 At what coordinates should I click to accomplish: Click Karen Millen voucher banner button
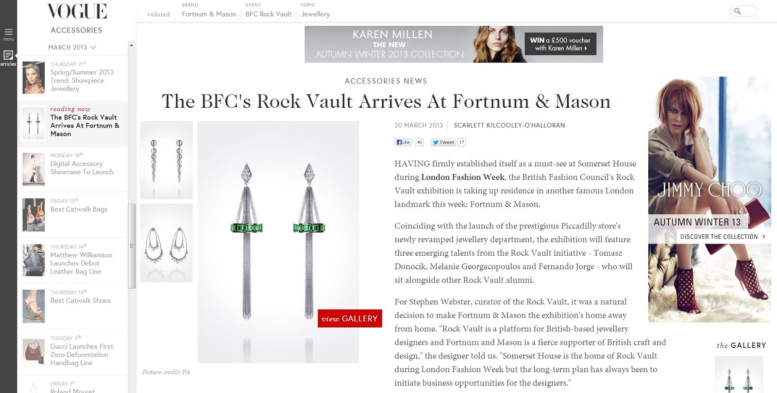[x=560, y=44]
